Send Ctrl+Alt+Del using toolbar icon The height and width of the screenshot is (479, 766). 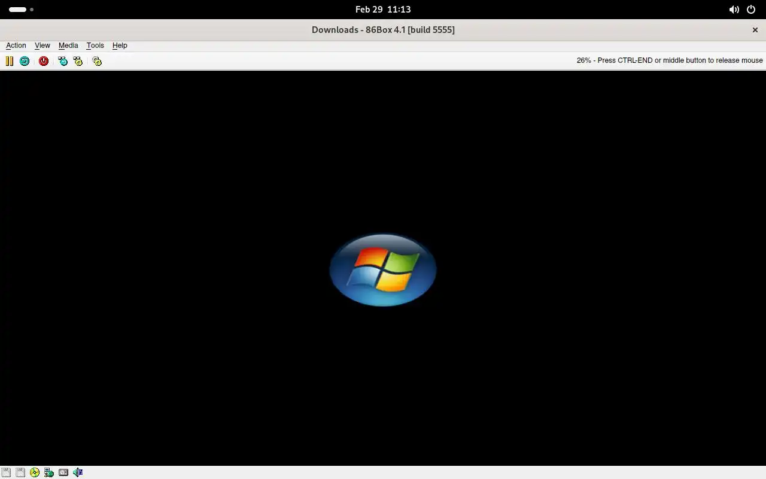tap(63, 61)
